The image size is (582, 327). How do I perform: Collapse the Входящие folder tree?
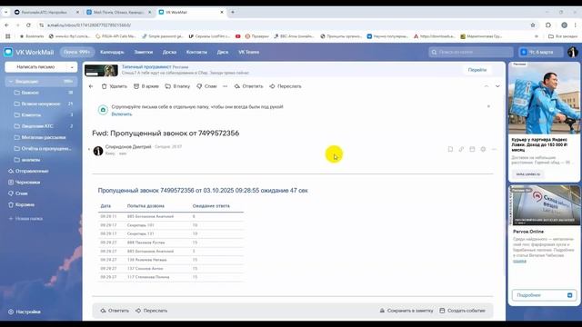pyautogui.click(x=10, y=82)
